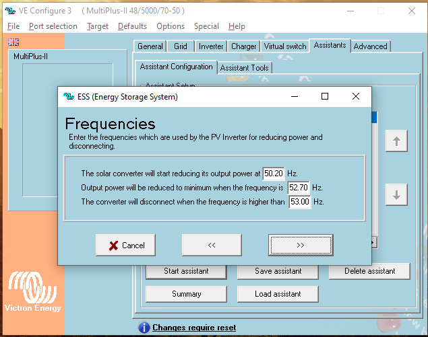Select the Assistant Tools tab
Screen dimensions: 428x337
click(244, 67)
